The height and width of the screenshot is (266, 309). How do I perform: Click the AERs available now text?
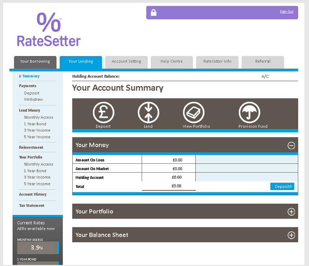(36, 229)
